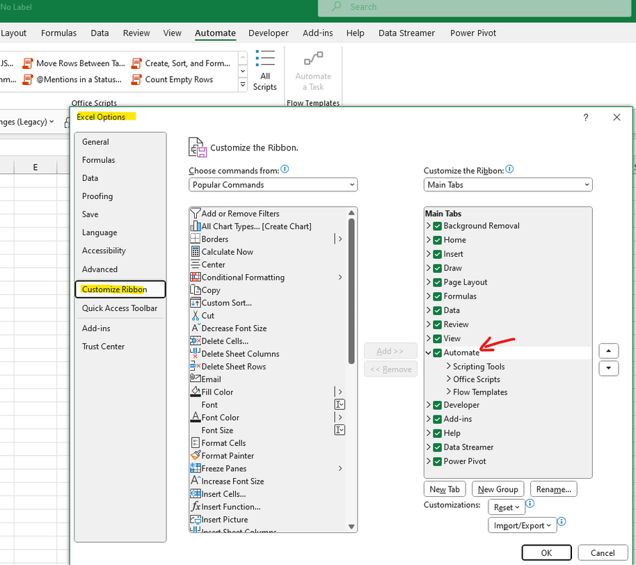The height and width of the screenshot is (565, 636).
Task: Open the Import/Export dropdown
Action: click(x=522, y=525)
